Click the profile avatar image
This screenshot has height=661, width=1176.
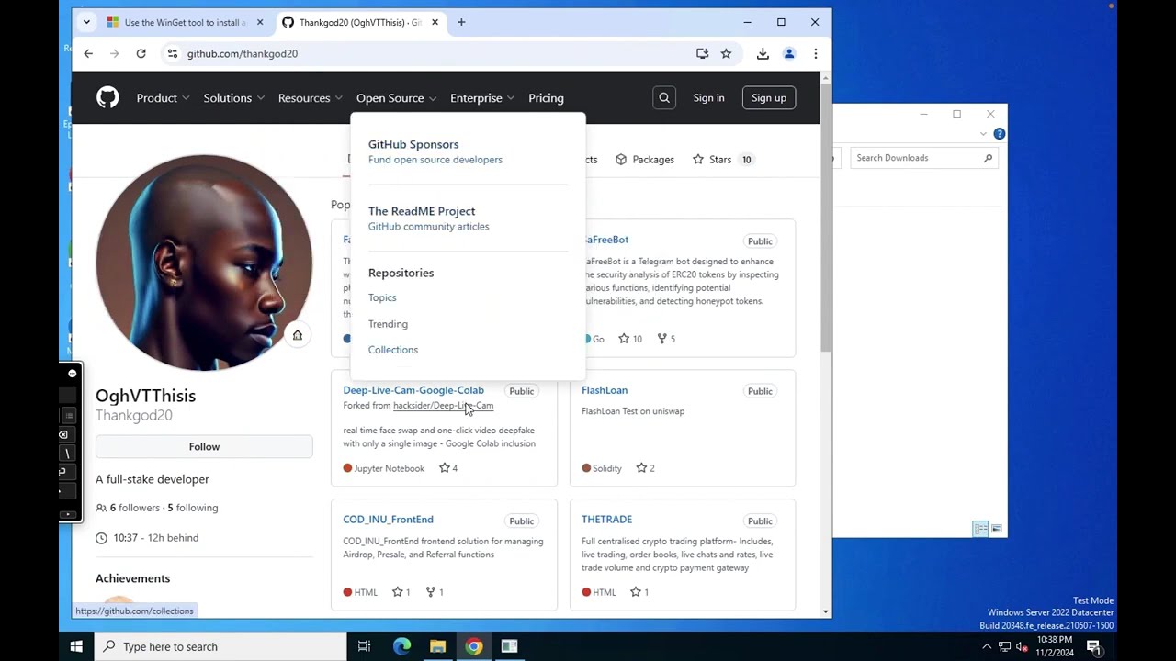(x=204, y=263)
